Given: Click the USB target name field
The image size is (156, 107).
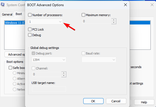Looking at the screenshot, I should point(49,89).
